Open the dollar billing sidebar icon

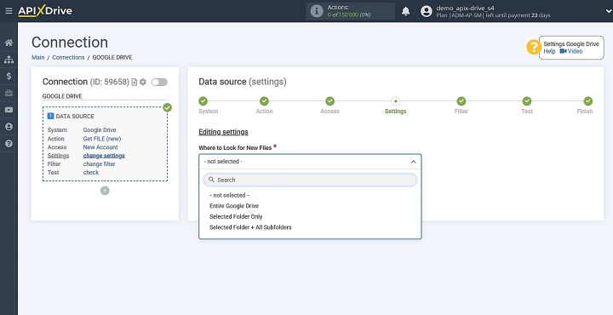[x=9, y=77]
